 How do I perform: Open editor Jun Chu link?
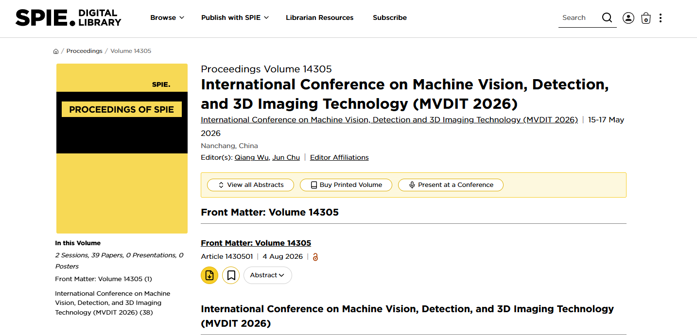pyautogui.click(x=286, y=157)
